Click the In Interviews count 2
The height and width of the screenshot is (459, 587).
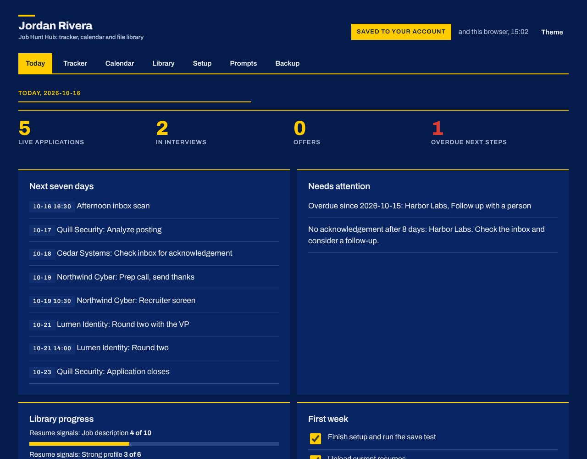(x=162, y=129)
